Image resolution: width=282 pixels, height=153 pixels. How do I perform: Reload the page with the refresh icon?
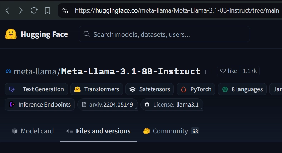click(x=34, y=10)
